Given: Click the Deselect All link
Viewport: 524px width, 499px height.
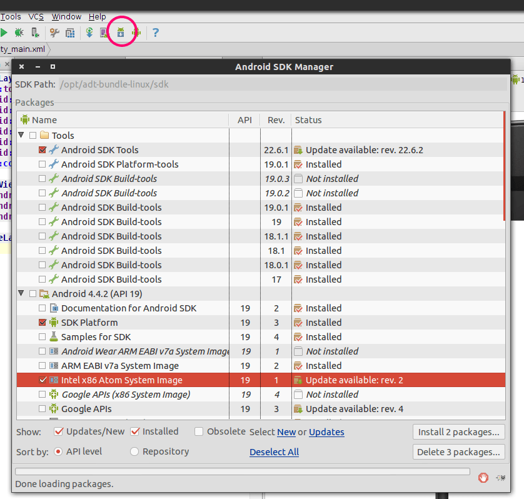Looking at the screenshot, I should coord(274,452).
